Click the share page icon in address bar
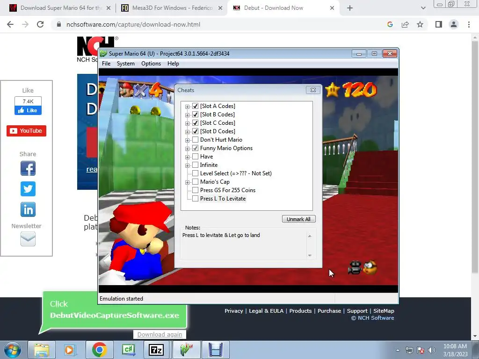479x359 pixels. tap(405, 24)
